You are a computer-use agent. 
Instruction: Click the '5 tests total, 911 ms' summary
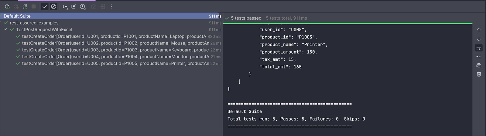point(286,18)
